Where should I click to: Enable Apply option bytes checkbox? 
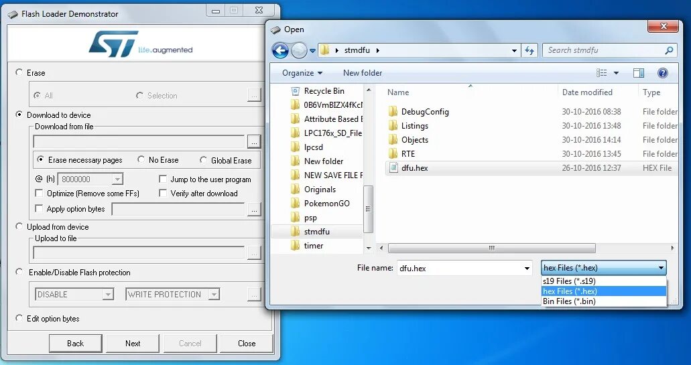pos(40,208)
